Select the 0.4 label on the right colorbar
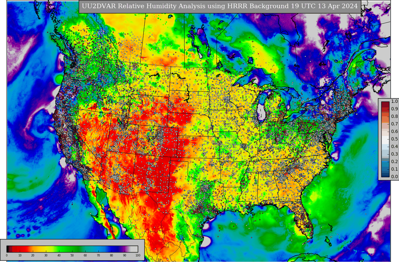399x262 pixels. [394, 147]
